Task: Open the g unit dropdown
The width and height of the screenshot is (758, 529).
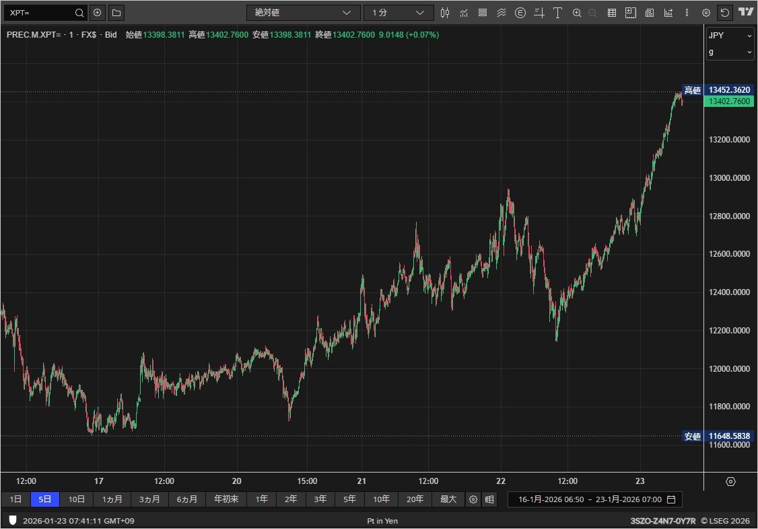Action: pos(730,52)
